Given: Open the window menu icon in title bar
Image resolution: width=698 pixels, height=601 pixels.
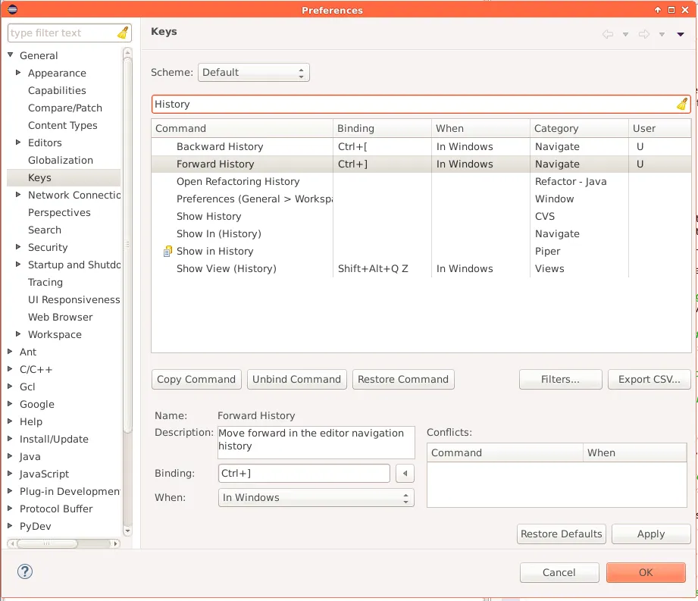Looking at the screenshot, I should click(12, 9).
